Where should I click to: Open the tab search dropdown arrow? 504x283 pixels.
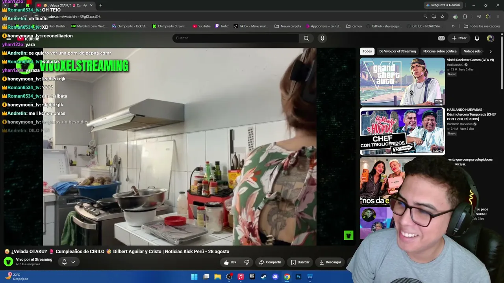point(5,5)
